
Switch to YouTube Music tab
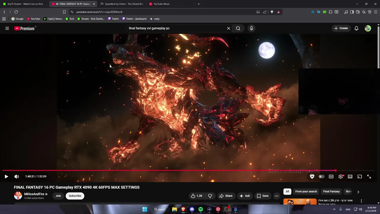coord(170,4)
